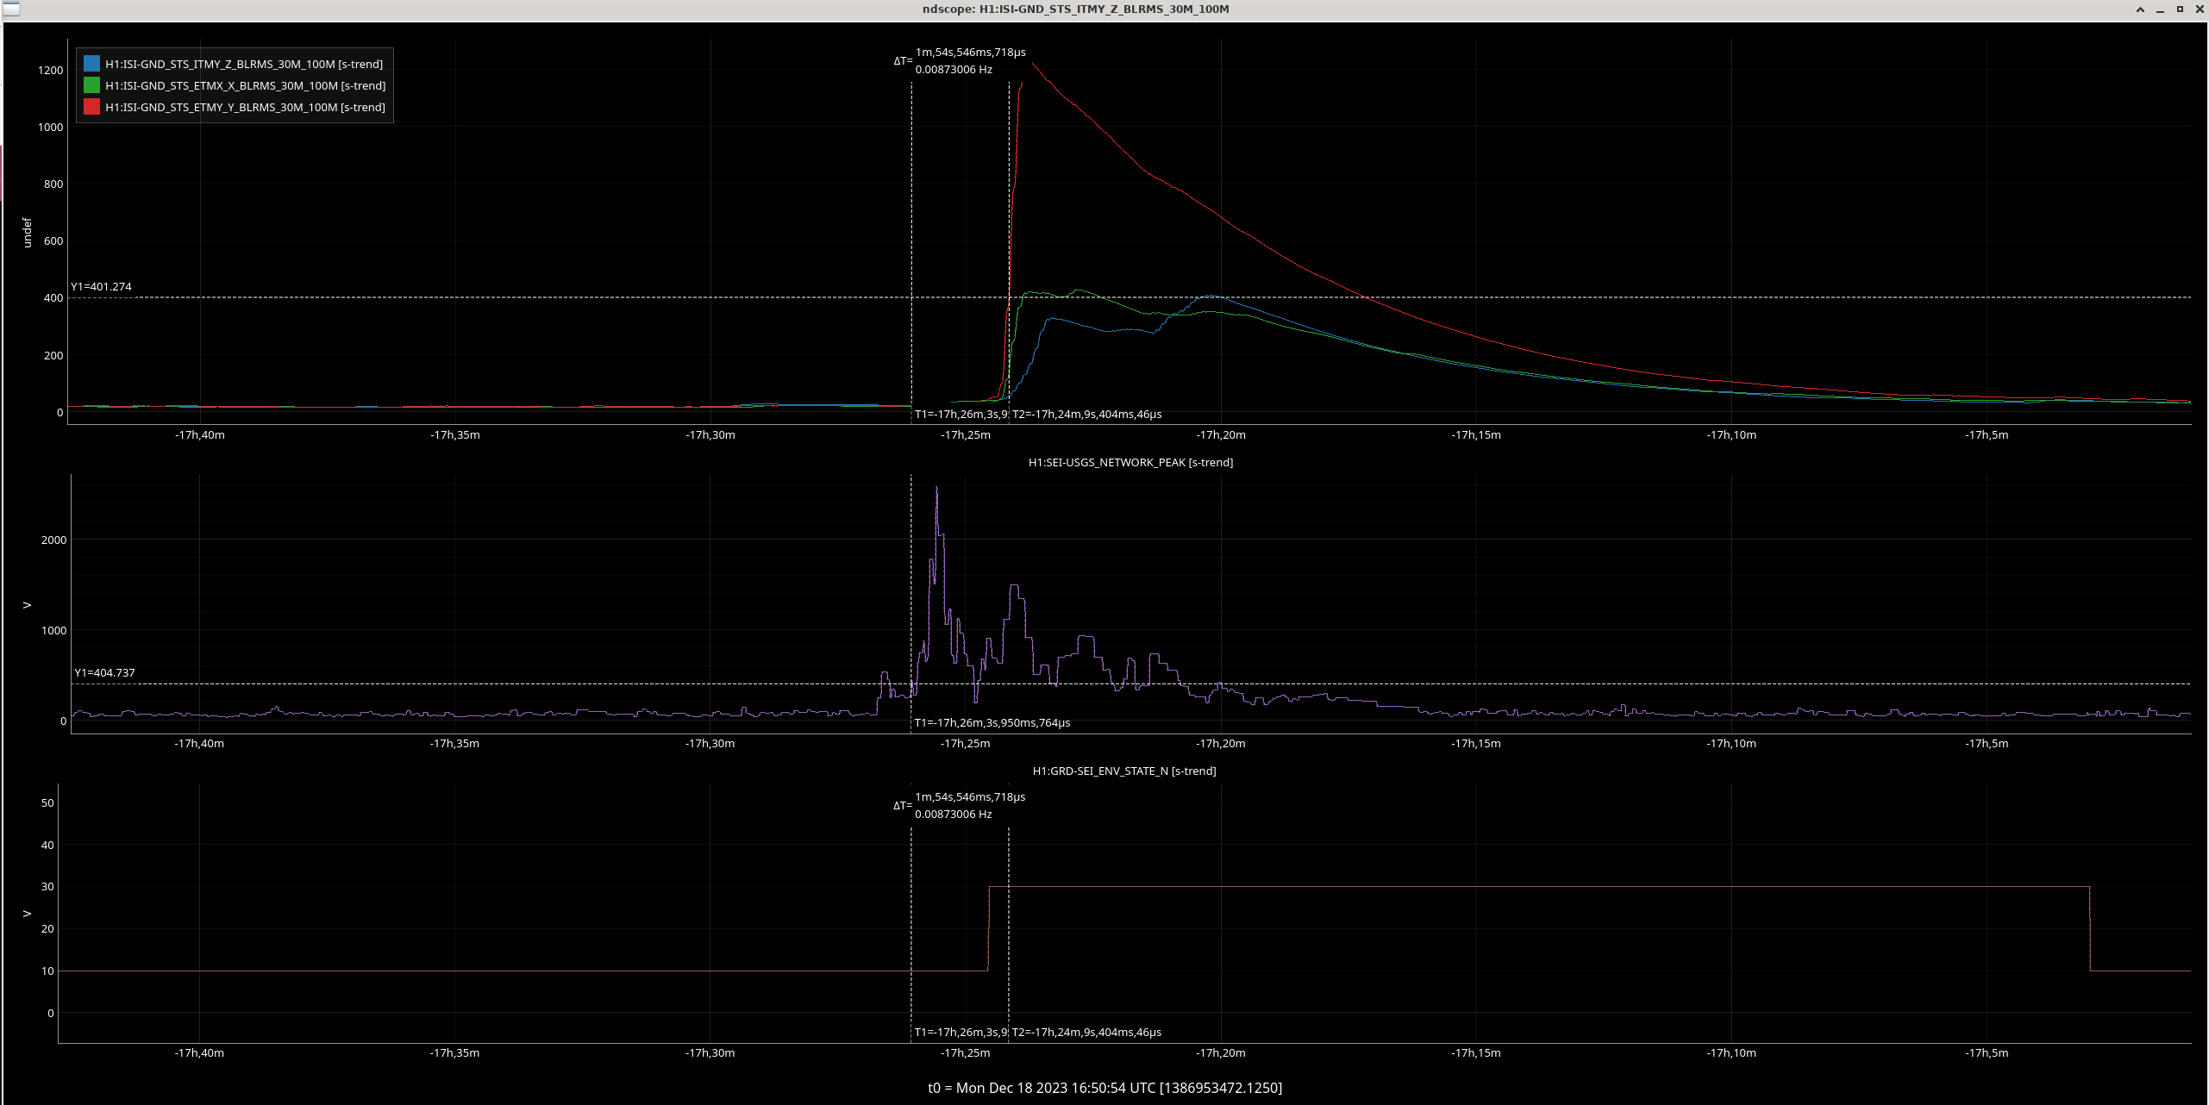Open the window menu icon in title bar
Image resolution: width=2209 pixels, height=1105 pixels.
tap(10, 9)
